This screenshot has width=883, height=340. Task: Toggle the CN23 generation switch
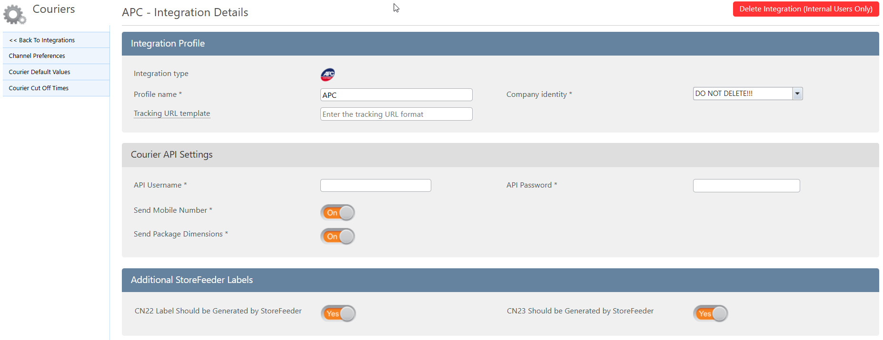pos(711,313)
